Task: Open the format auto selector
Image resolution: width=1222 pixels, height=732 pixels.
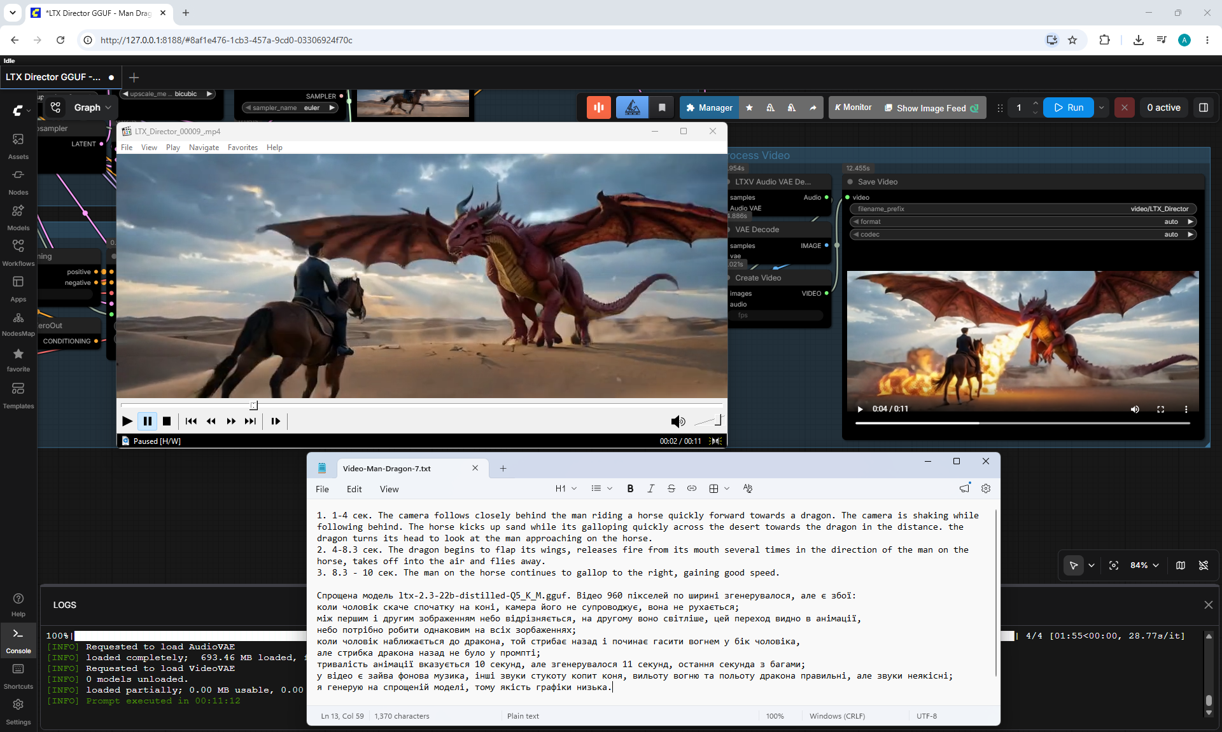Action: point(1023,222)
